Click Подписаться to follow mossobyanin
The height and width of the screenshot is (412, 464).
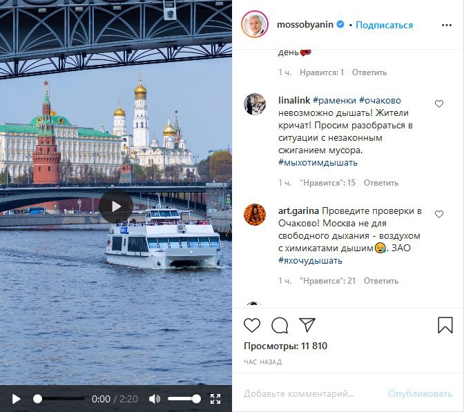coord(384,25)
